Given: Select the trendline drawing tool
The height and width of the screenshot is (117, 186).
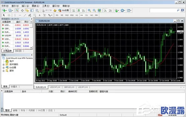Looking at the screenshot, I should tap(25, 15).
